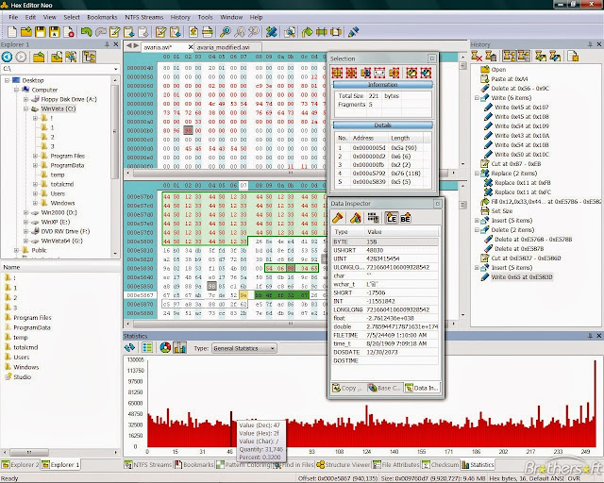Viewport: 604px width, 483px height.
Task: Click the Explorer up-folder icon
Action: [x=39, y=57]
